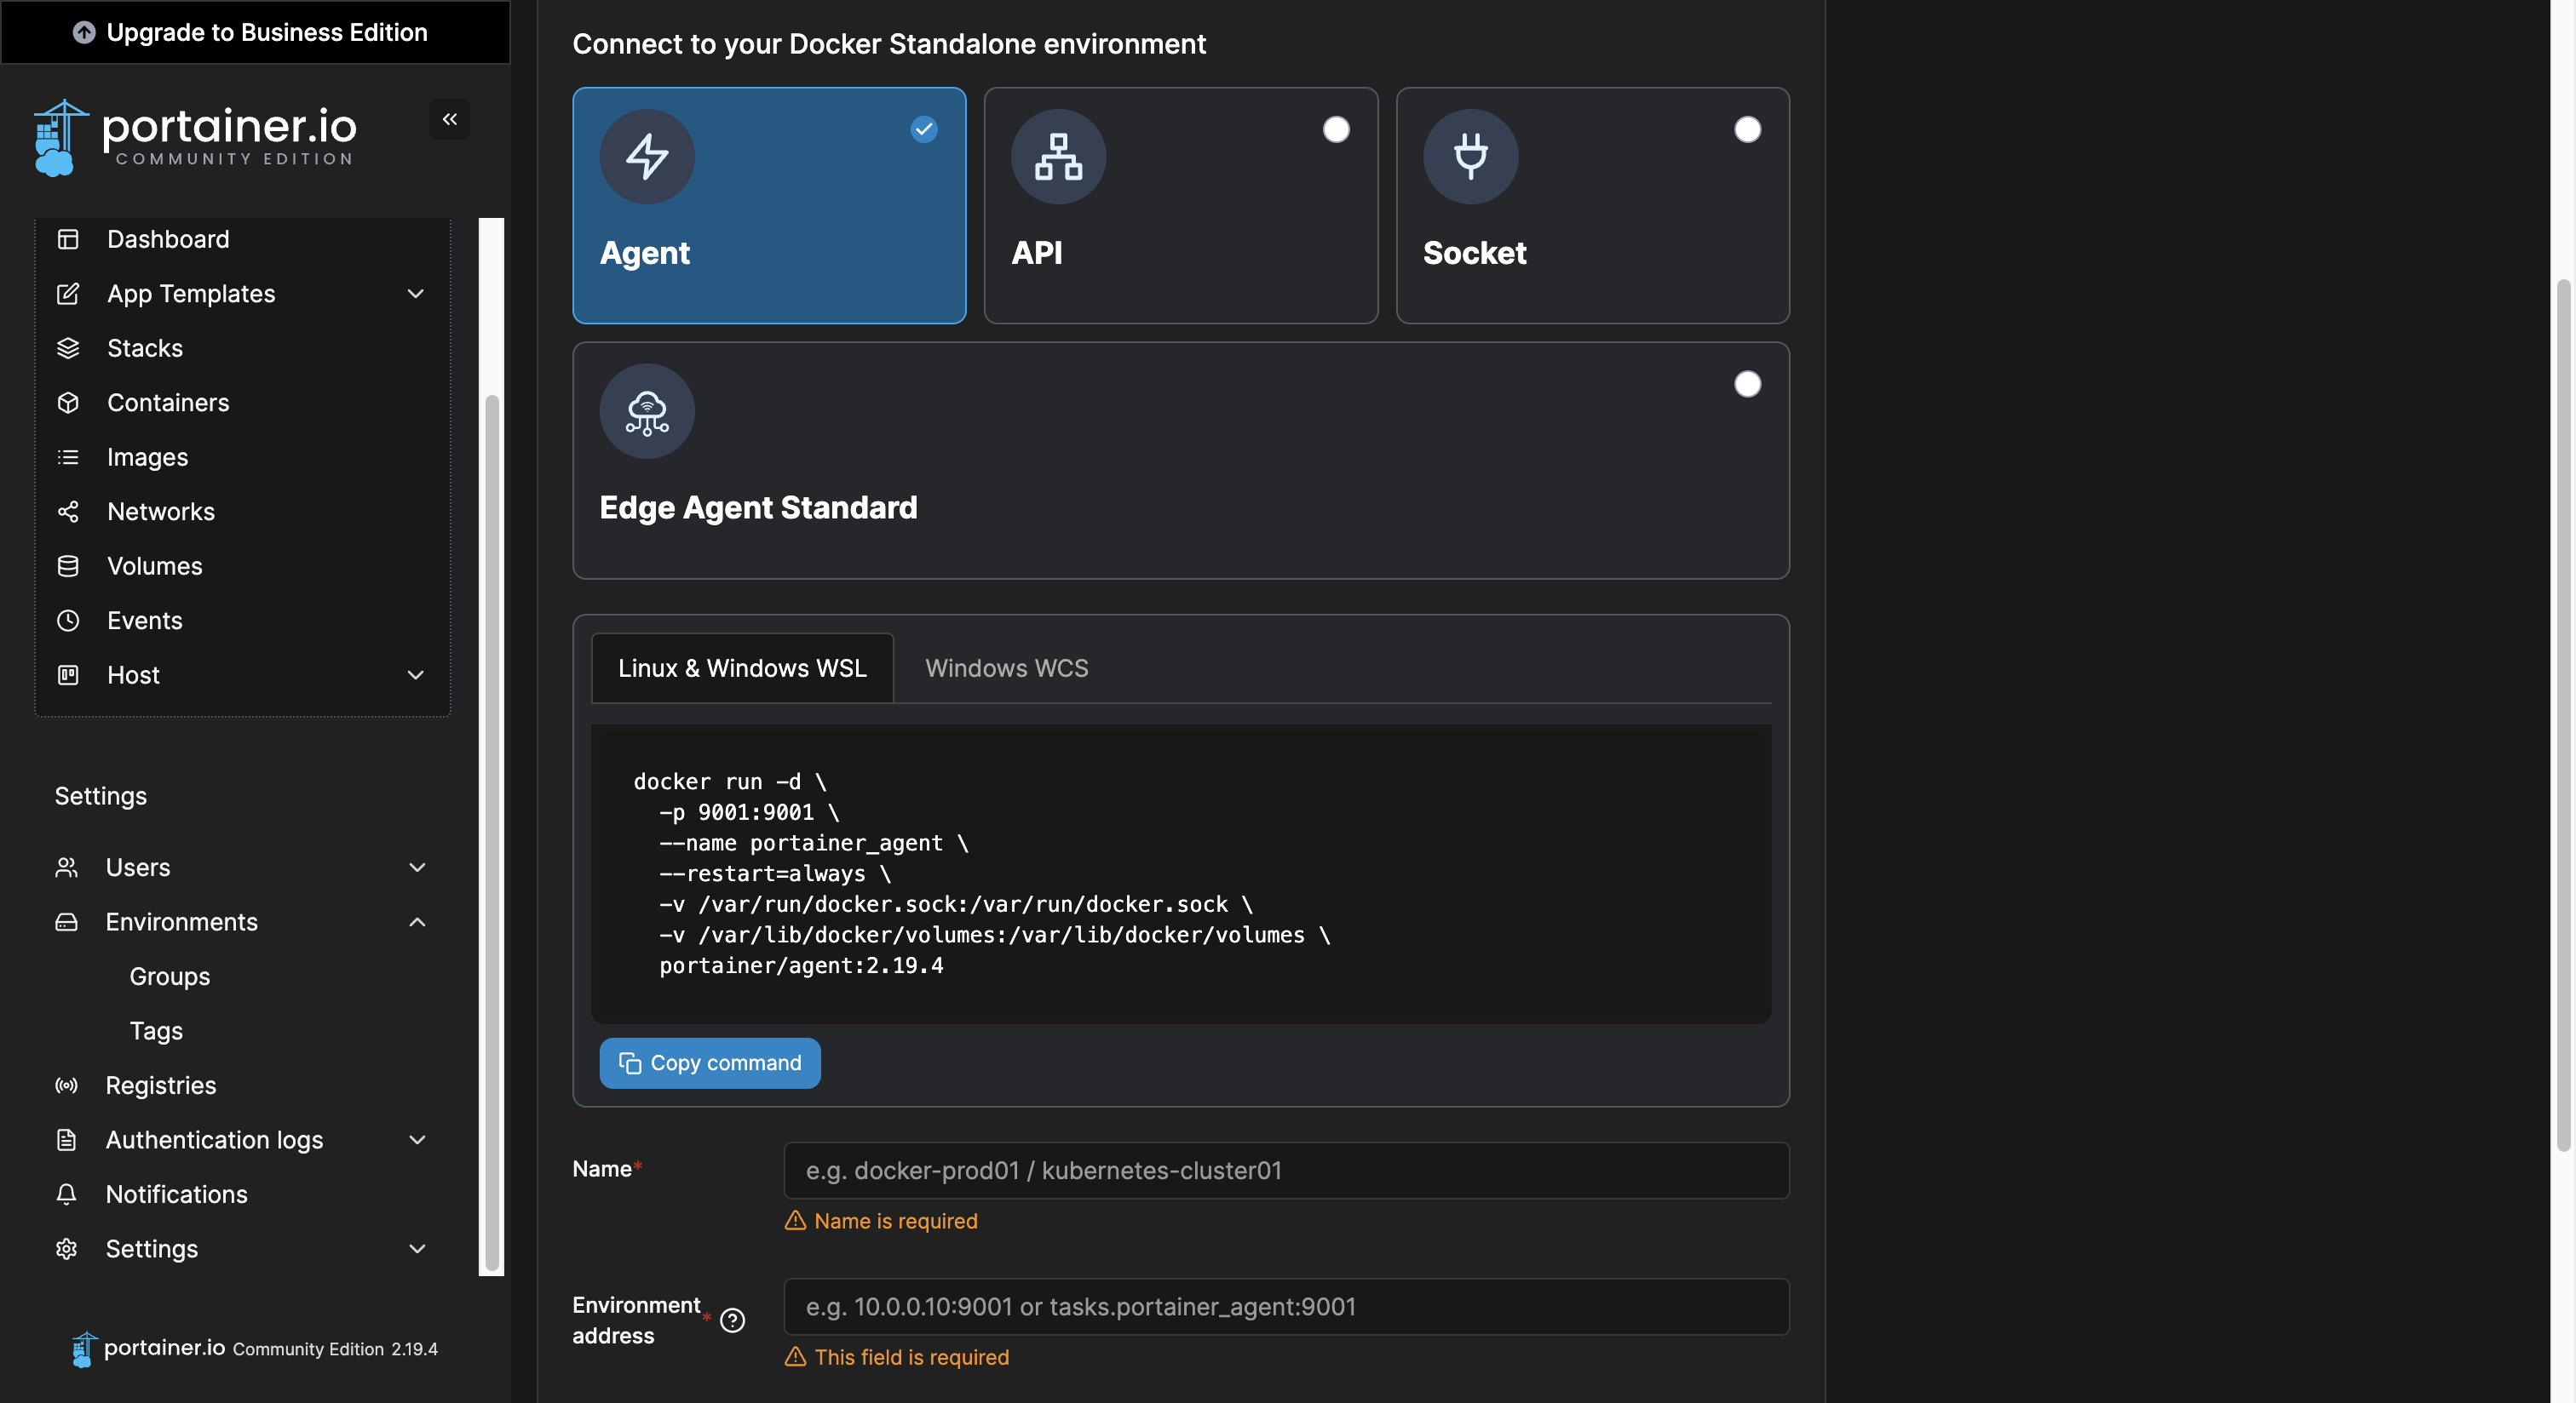This screenshot has width=2576, height=1403.
Task: Click the Socket plug icon
Action: point(1470,157)
